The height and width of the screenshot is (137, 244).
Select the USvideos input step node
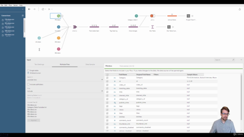[x=39, y=38]
